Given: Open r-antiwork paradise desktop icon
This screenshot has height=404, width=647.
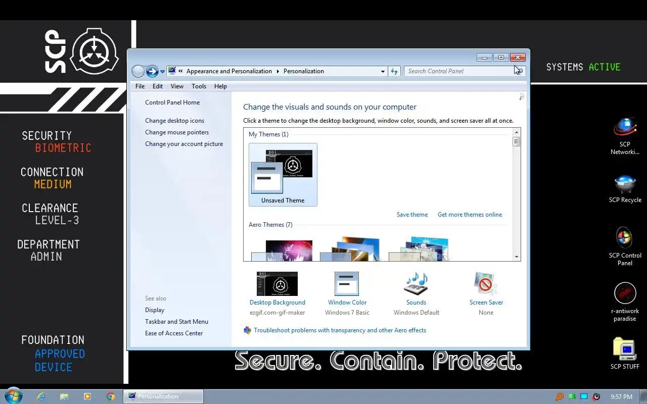Looking at the screenshot, I should [625, 302].
